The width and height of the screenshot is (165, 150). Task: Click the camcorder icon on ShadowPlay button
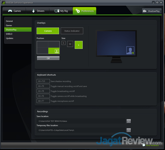coord(145,11)
